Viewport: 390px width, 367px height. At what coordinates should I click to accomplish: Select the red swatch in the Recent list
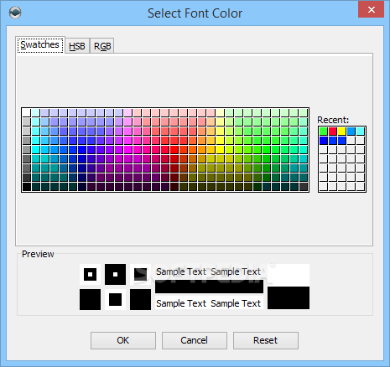(x=333, y=131)
